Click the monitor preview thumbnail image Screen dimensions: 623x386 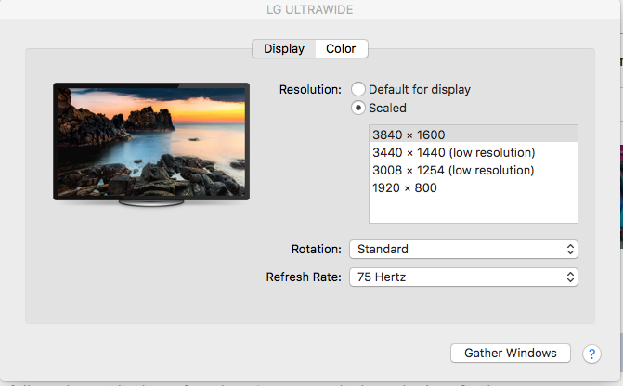coord(151,142)
